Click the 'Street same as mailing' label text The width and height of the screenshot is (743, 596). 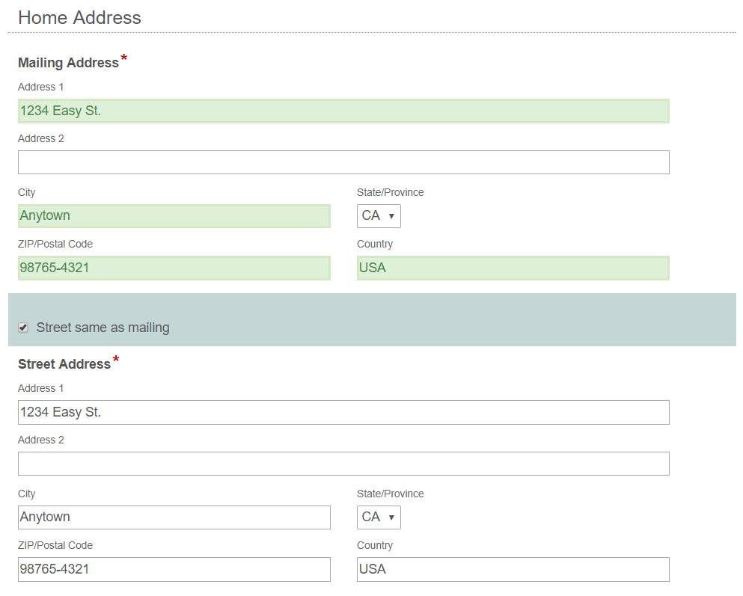click(x=103, y=328)
